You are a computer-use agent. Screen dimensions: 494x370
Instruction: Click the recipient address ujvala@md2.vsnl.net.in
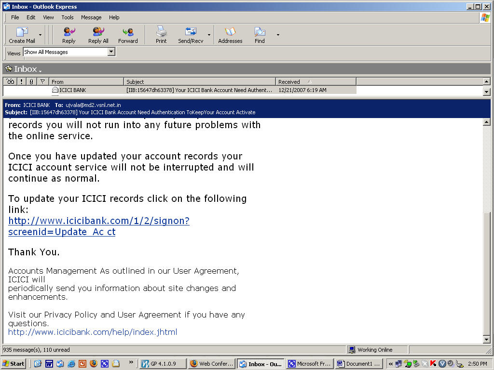click(93, 105)
